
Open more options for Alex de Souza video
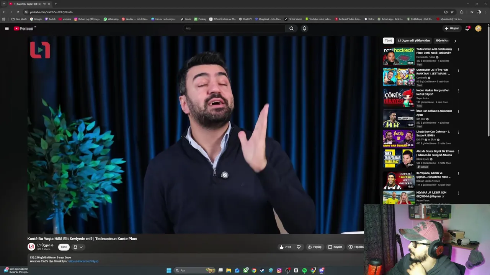click(458, 152)
